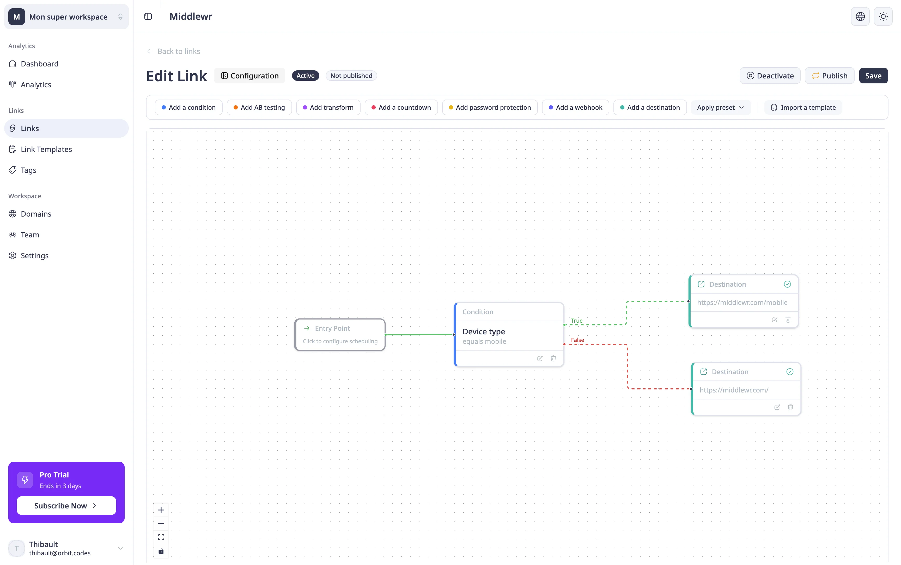
Task: Delete the middlewr.com/mobile destination
Action: 788,320
